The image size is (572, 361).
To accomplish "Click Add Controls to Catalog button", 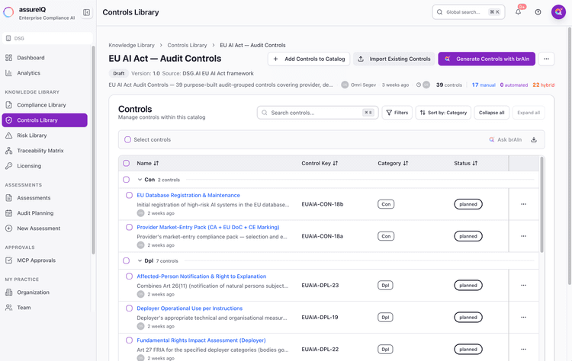I will (309, 59).
